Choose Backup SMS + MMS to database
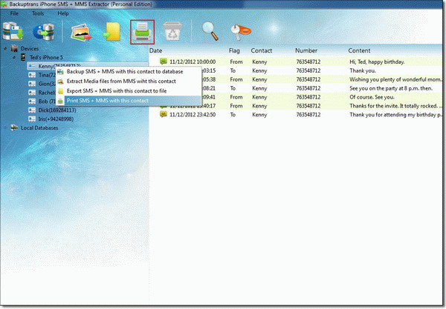The height and width of the screenshot is (309, 446). (x=129, y=72)
